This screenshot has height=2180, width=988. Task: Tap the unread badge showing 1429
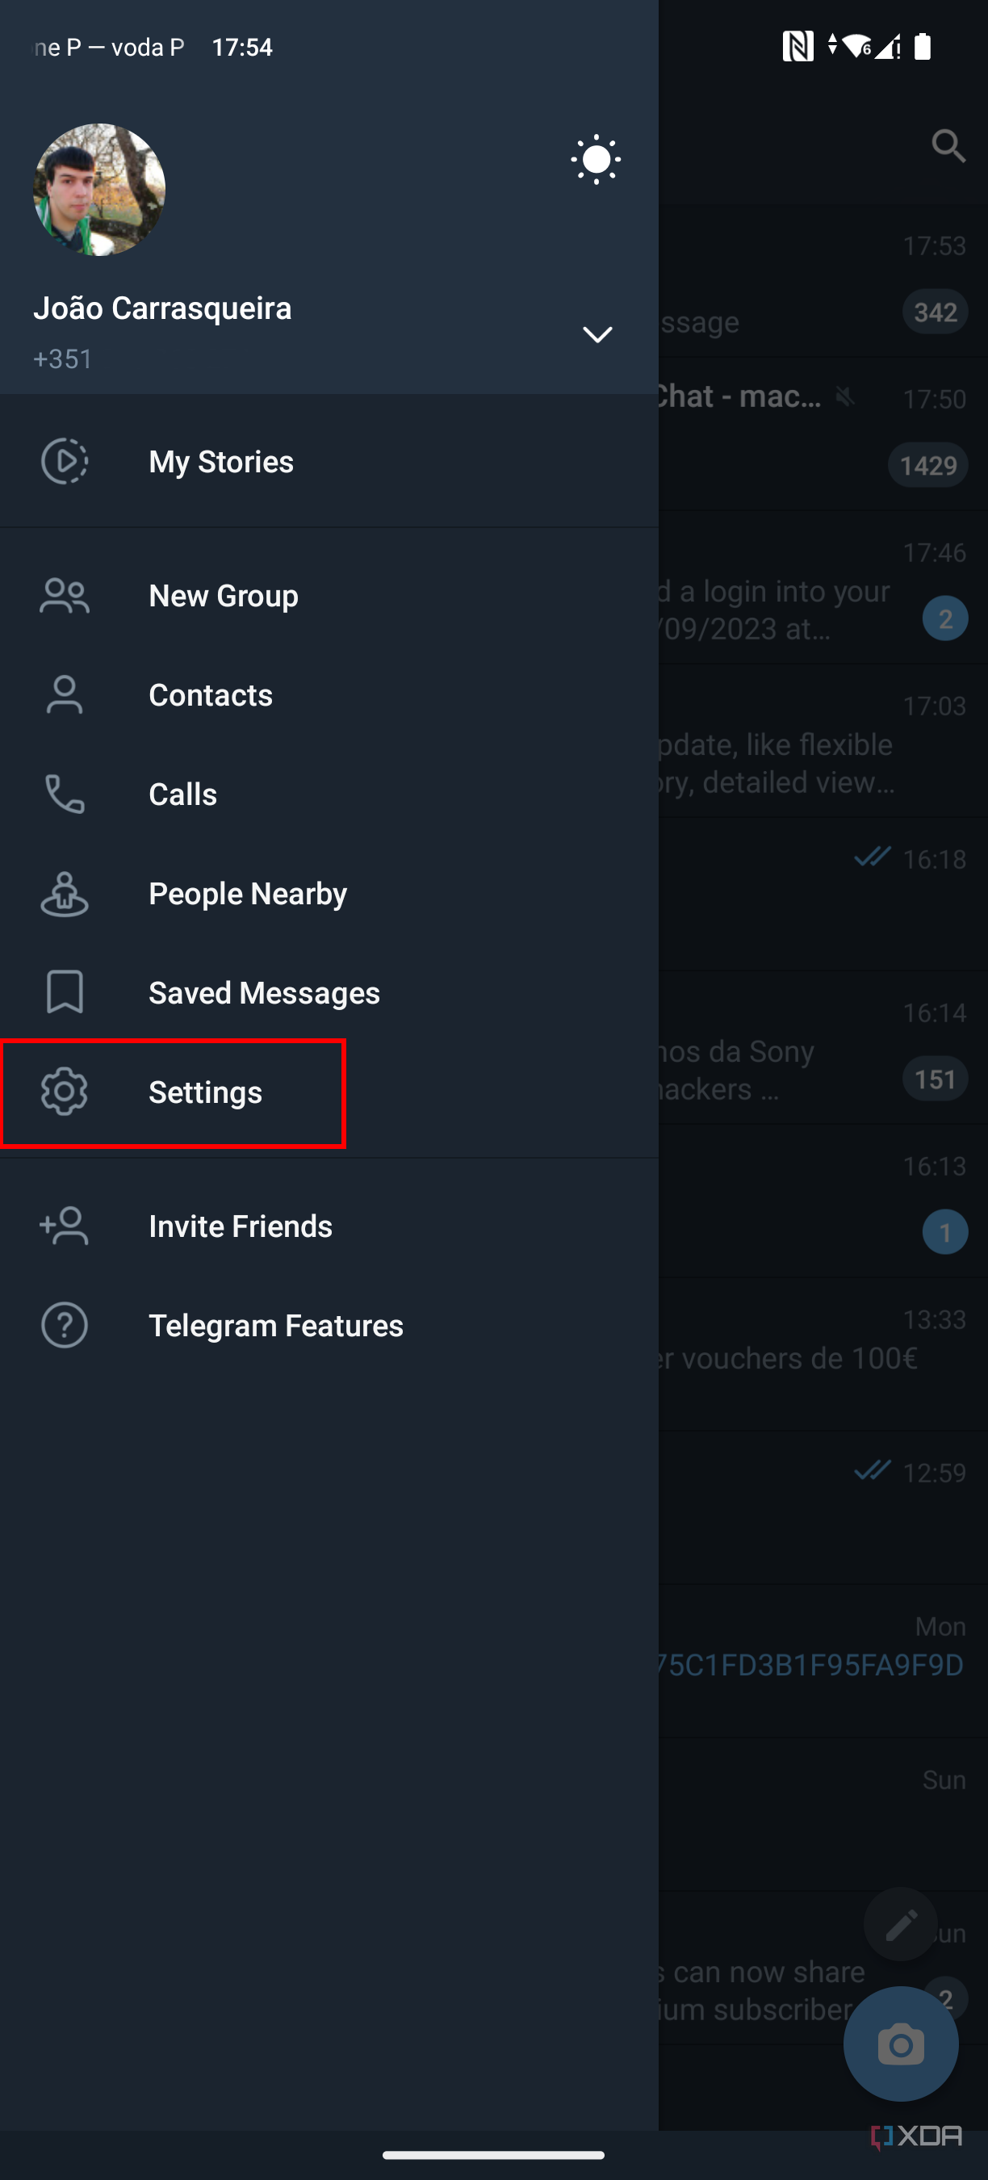927,464
